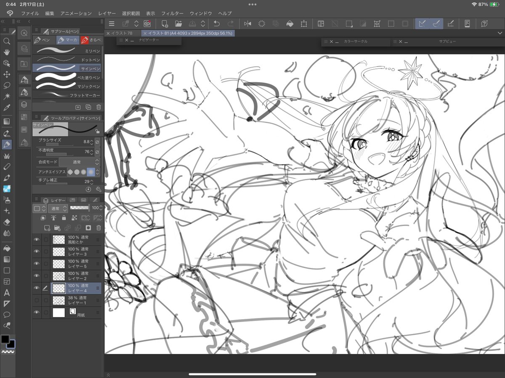Select the Balloon speech bubble tool
Image resolution: width=505 pixels, height=378 pixels.
(x=7, y=315)
